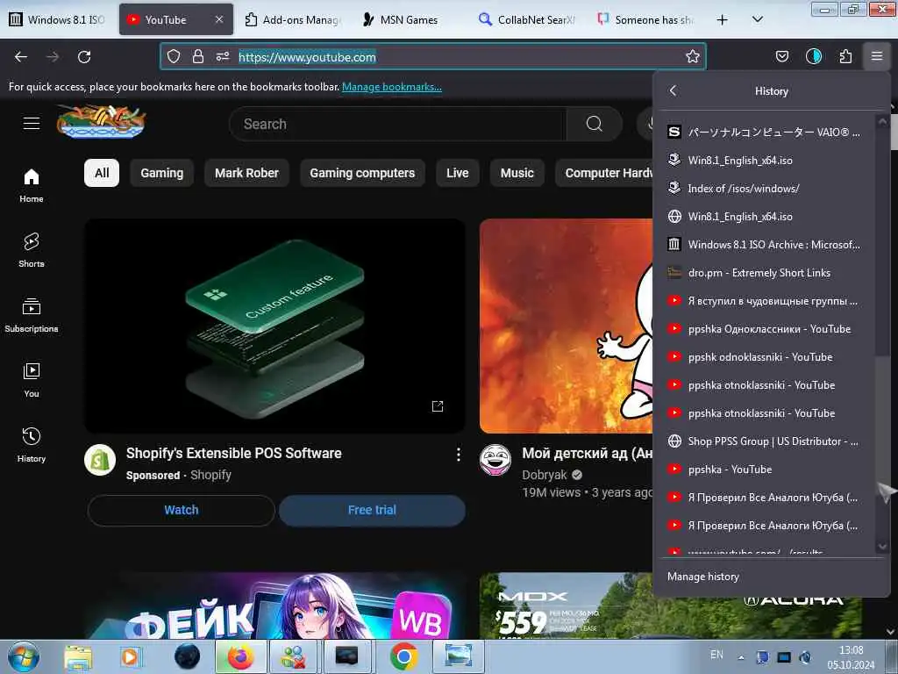Click the Dobryak channel avatar
Viewport: 898px width, 674px height.
[x=495, y=460]
